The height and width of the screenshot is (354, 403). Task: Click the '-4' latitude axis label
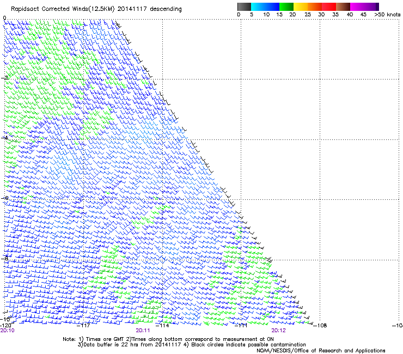pyautogui.click(x=4, y=138)
